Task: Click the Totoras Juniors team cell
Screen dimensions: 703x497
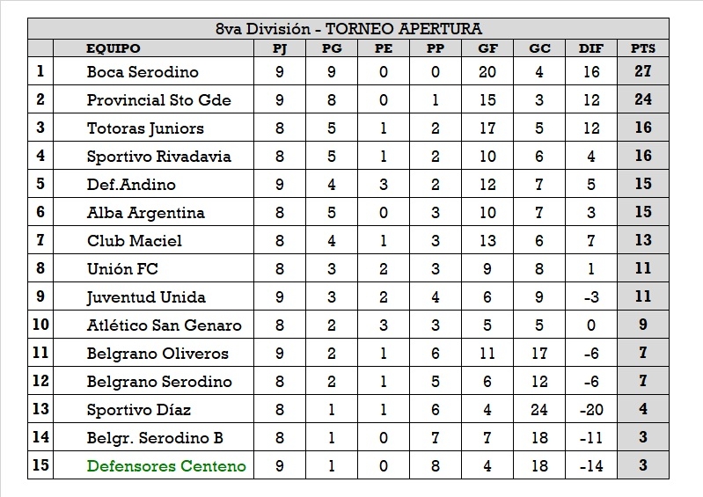Action: coord(145,128)
